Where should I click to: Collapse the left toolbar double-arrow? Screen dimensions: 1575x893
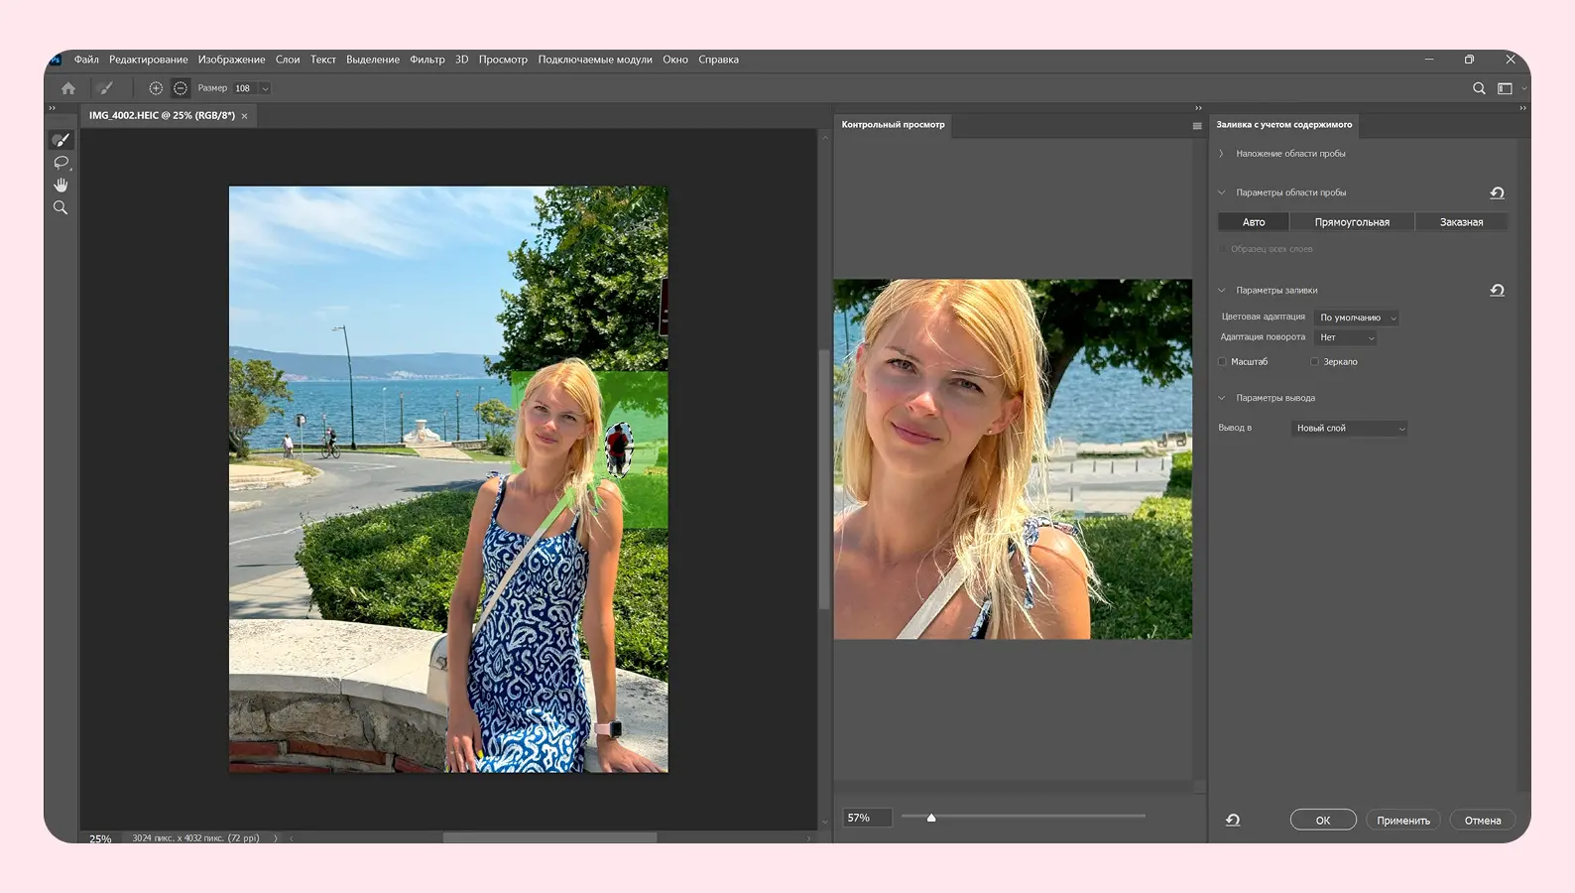(x=53, y=108)
